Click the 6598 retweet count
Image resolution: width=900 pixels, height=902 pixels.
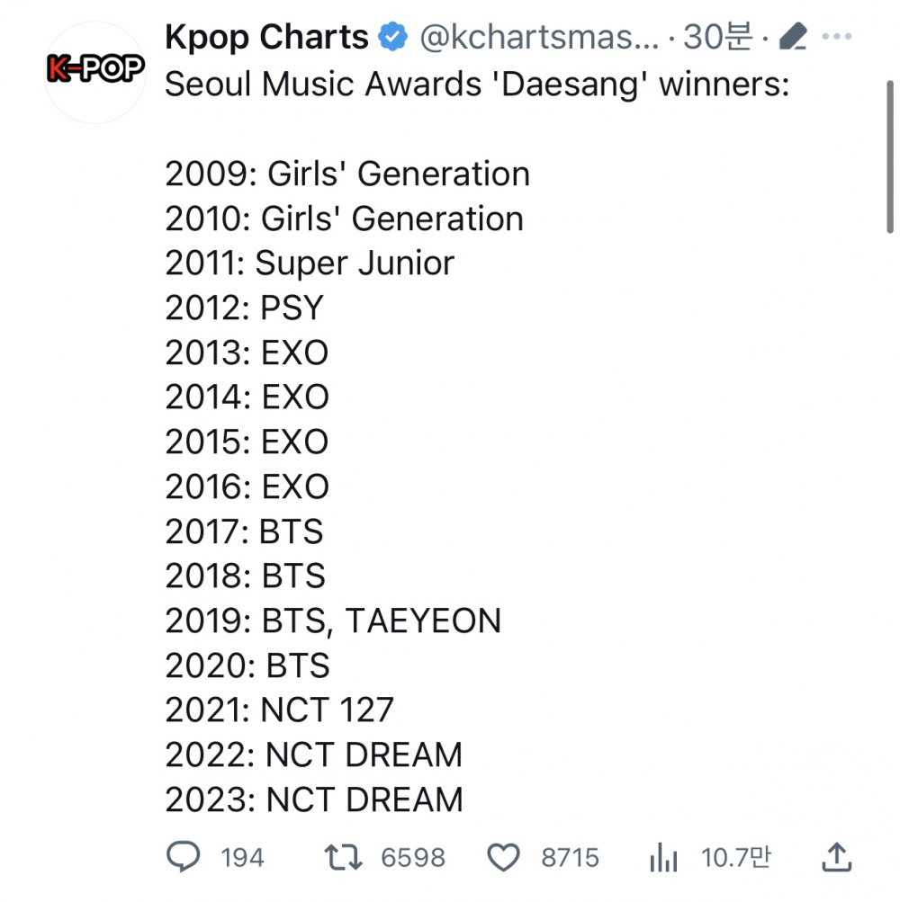tap(413, 858)
